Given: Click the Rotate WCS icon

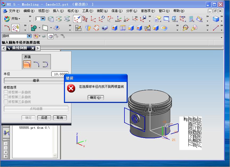Looking at the screenshot, I should pos(102,19).
